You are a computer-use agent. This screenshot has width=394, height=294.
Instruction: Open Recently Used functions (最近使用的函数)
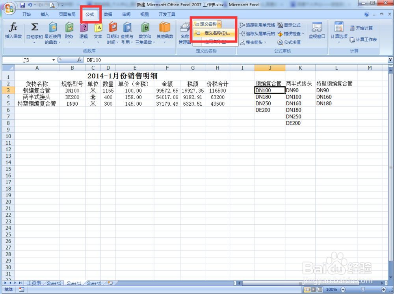click(53, 33)
